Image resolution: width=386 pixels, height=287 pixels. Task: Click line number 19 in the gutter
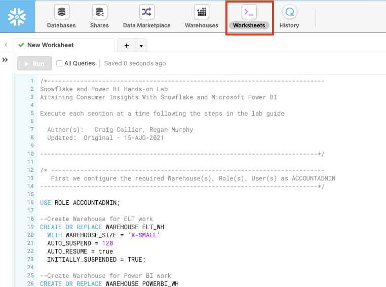(x=30, y=219)
